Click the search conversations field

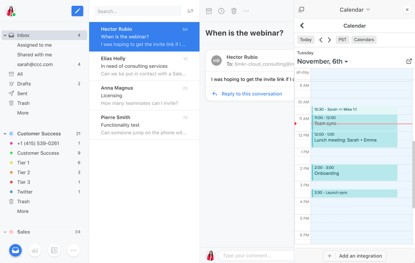pos(138,11)
